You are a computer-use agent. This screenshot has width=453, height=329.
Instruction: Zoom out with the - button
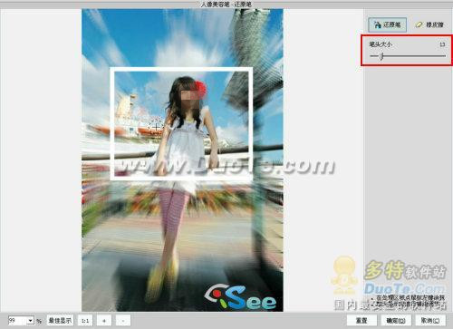pos(123,321)
